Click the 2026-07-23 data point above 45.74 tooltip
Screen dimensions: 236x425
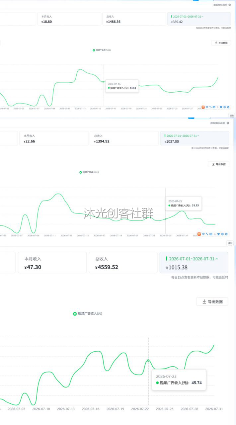pos(148,361)
